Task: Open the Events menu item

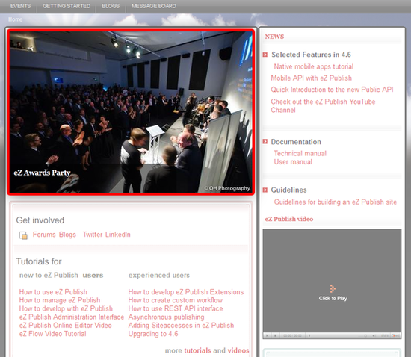Action: point(20,6)
